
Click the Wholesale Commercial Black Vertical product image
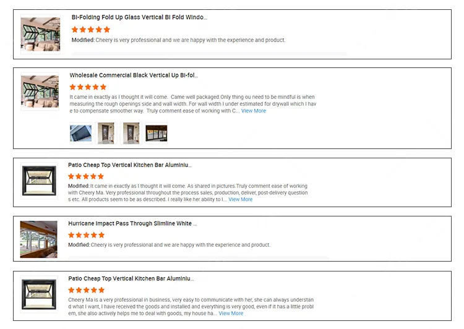pyautogui.click(x=40, y=92)
